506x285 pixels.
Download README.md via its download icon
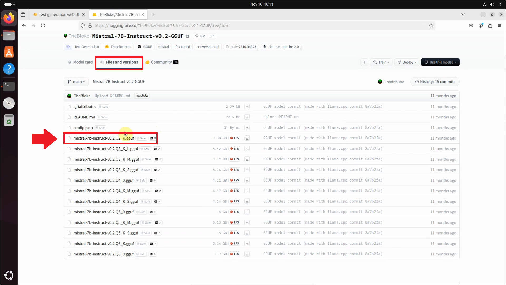(247, 117)
